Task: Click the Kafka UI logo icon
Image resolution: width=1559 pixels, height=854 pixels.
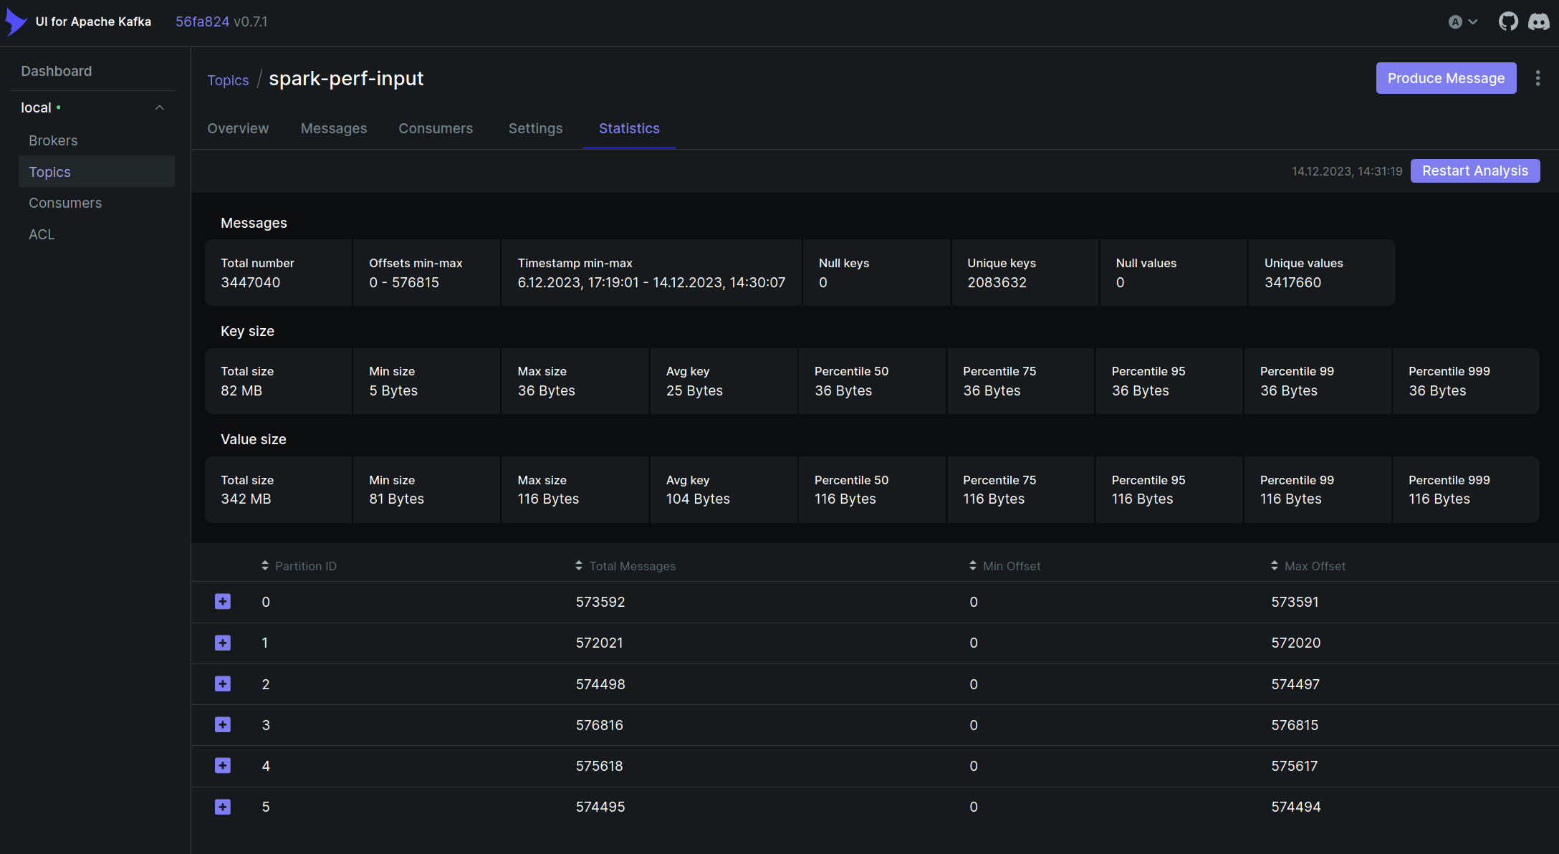Action: coord(16,22)
